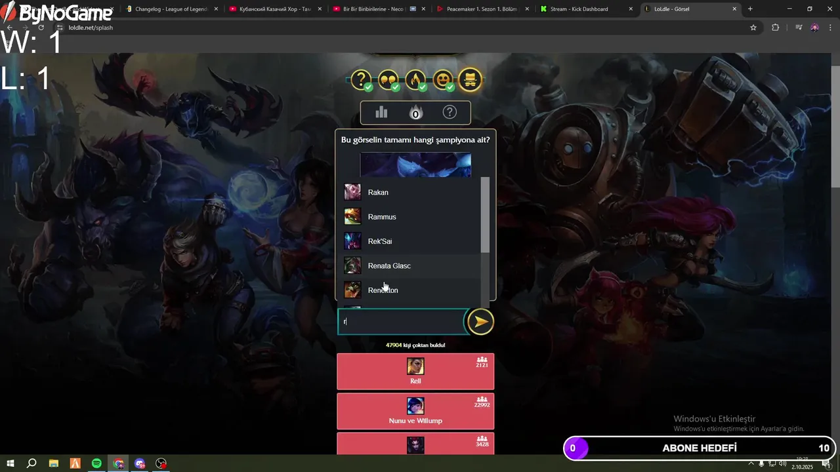The height and width of the screenshot is (472, 840).
Task: Open the browser profile avatar
Action: pos(814,28)
